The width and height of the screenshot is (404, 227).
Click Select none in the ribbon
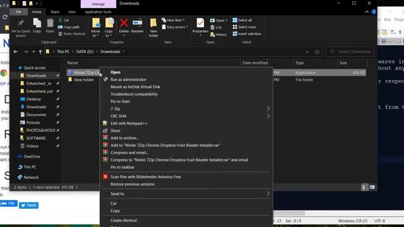click(244, 26)
